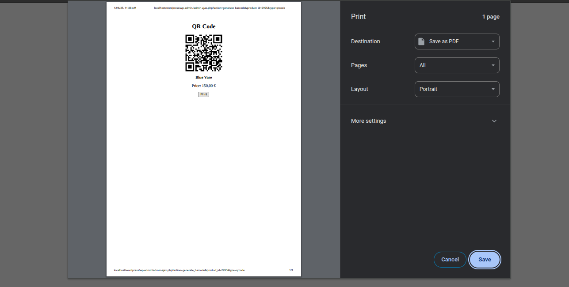This screenshot has width=569, height=287.
Task: Click the timestamp in the preview header
Action: [125, 8]
